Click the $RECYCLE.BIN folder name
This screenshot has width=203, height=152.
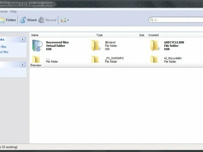(x=174, y=42)
